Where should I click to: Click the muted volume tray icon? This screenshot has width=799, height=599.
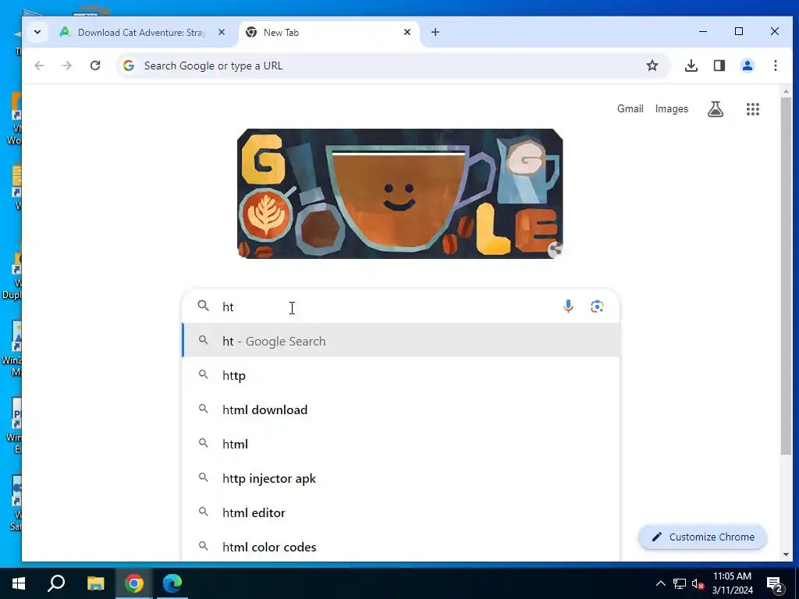click(x=698, y=583)
